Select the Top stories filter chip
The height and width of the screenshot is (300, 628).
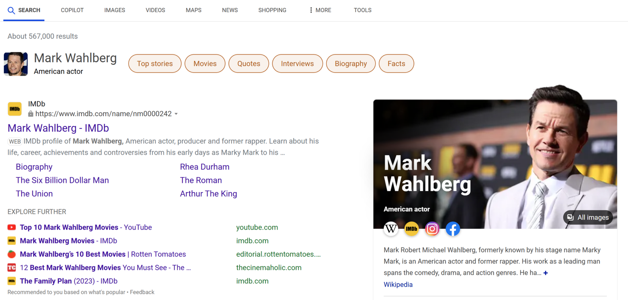pyautogui.click(x=155, y=64)
